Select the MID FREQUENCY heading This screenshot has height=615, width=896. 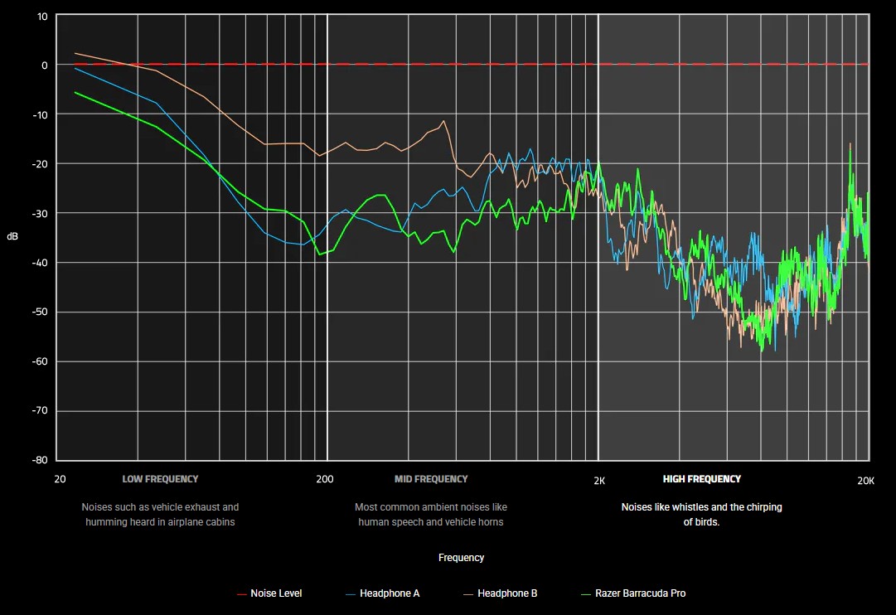(x=431, y=479)
